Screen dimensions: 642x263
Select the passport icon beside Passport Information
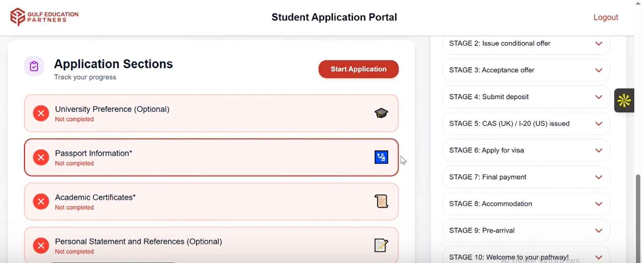[x=381, y=157]
